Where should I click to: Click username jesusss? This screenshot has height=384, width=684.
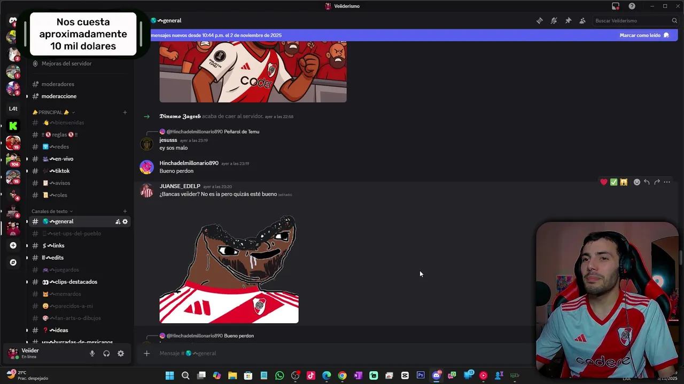coord(168,140)
